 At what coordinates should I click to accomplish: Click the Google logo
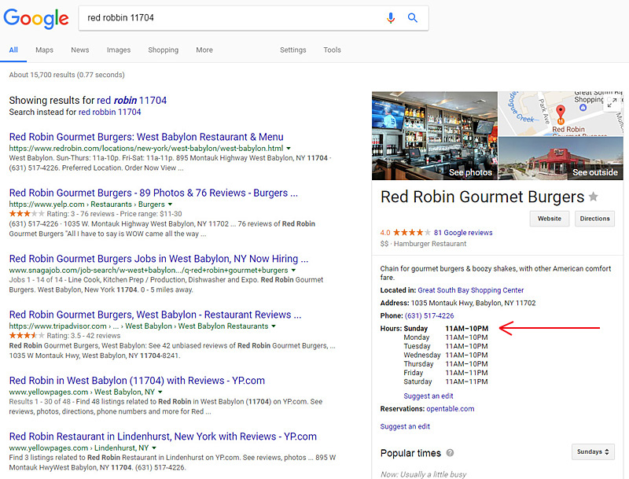(x=36, y=18)
